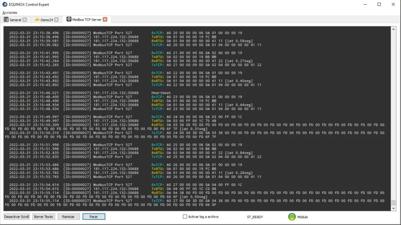Image resolution: width=401 pixels, height=225 pixels.
Task: Close the General tab with its X
Action: tap(24, 20)
